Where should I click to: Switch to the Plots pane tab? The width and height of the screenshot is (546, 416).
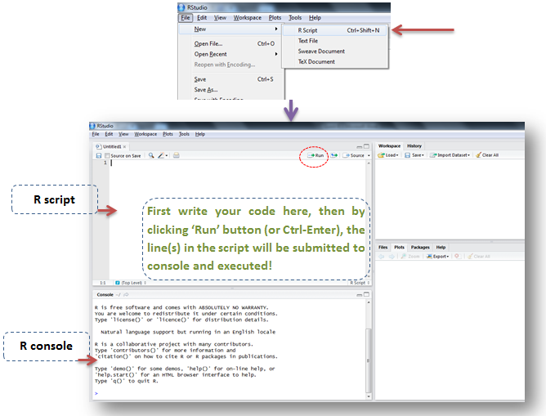point(399,247)
